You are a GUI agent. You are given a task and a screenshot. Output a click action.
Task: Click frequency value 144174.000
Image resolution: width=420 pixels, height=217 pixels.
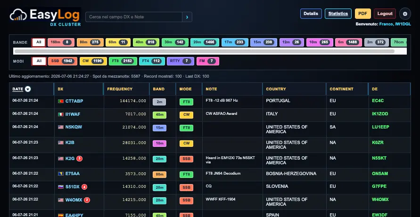click(133, 101)
